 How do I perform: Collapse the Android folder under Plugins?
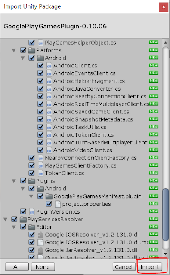click(22, 189)
